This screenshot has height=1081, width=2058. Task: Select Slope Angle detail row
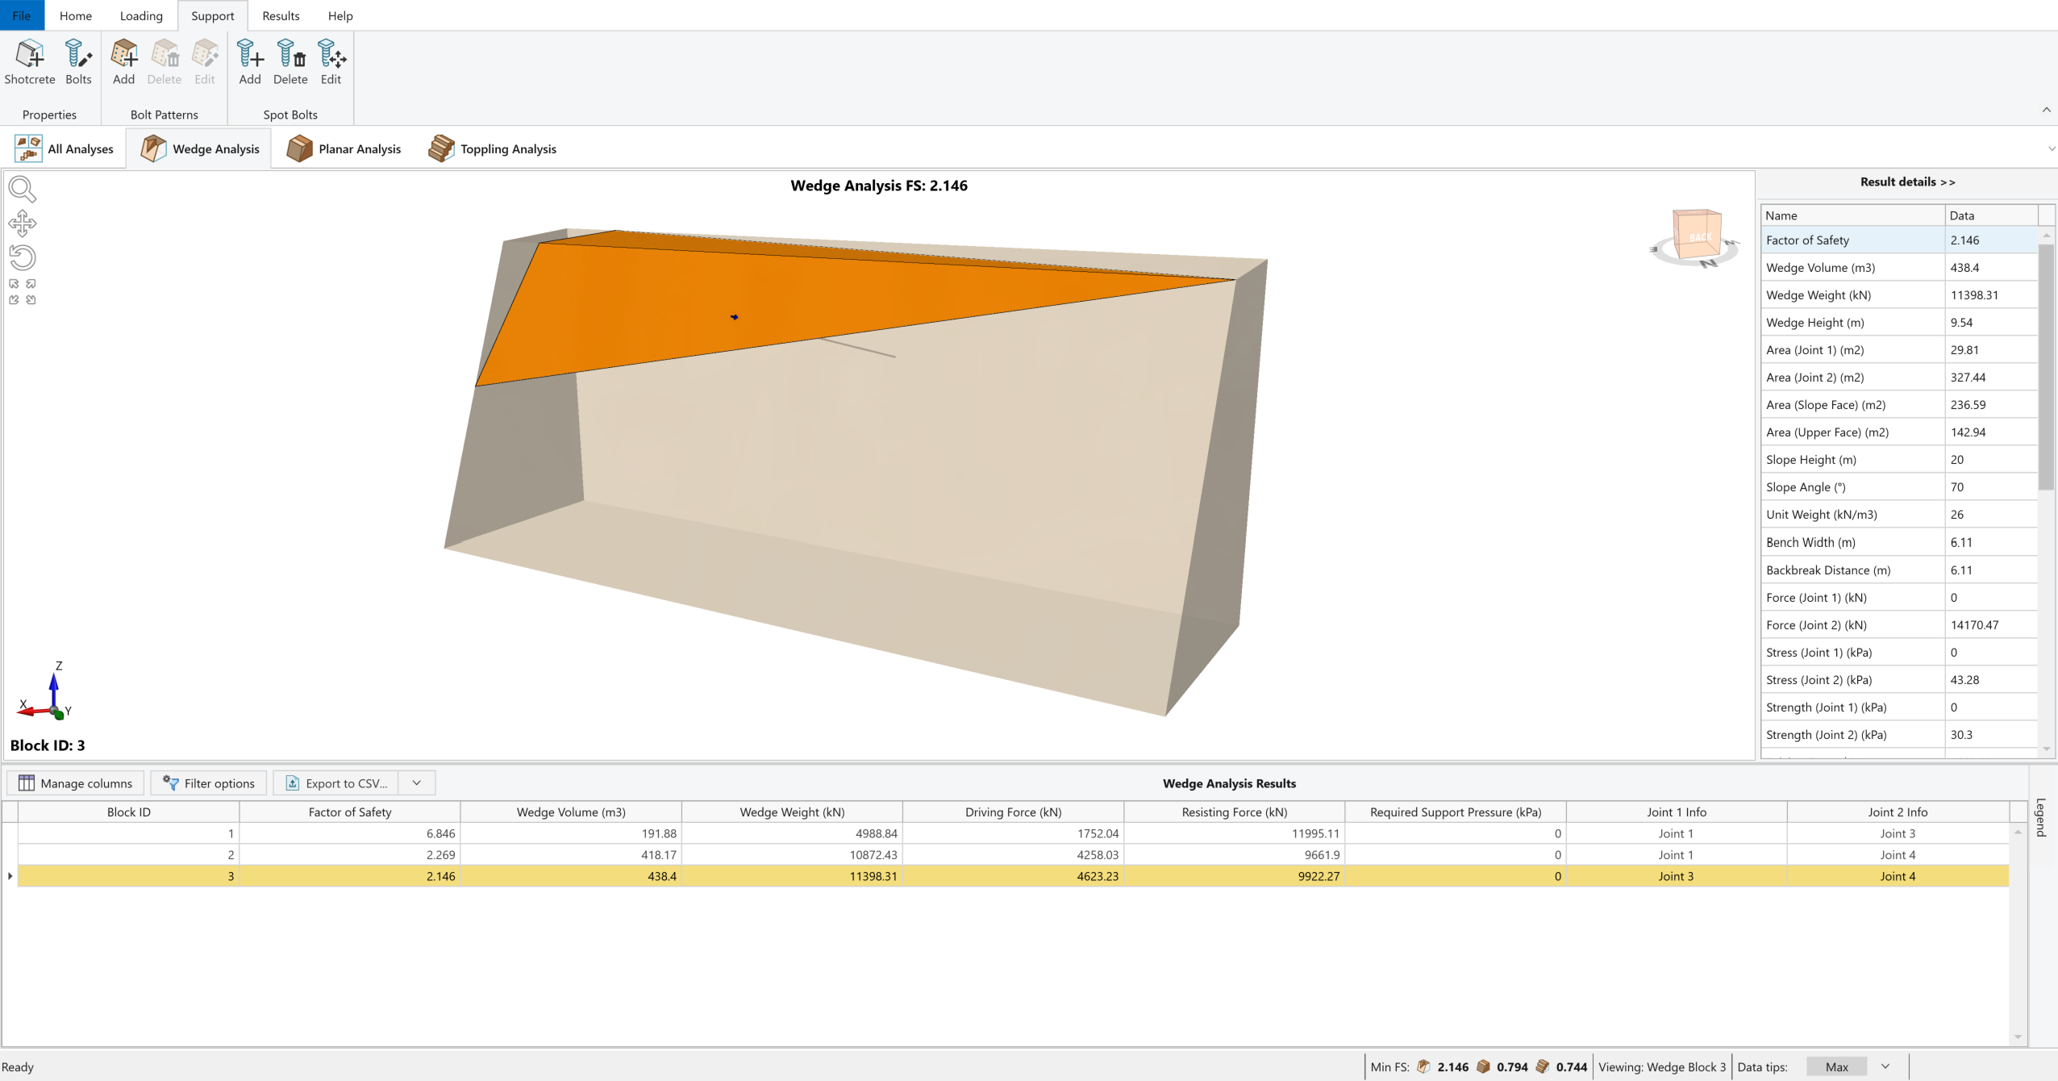tap(1899, 487)
